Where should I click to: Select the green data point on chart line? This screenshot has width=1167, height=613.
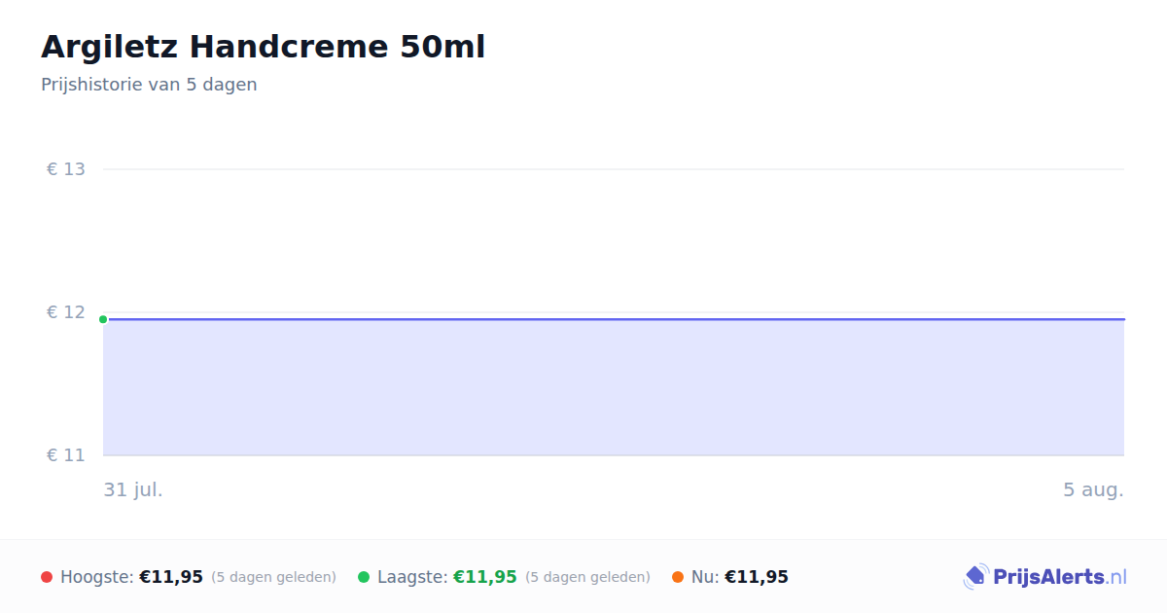click(103, 319)
